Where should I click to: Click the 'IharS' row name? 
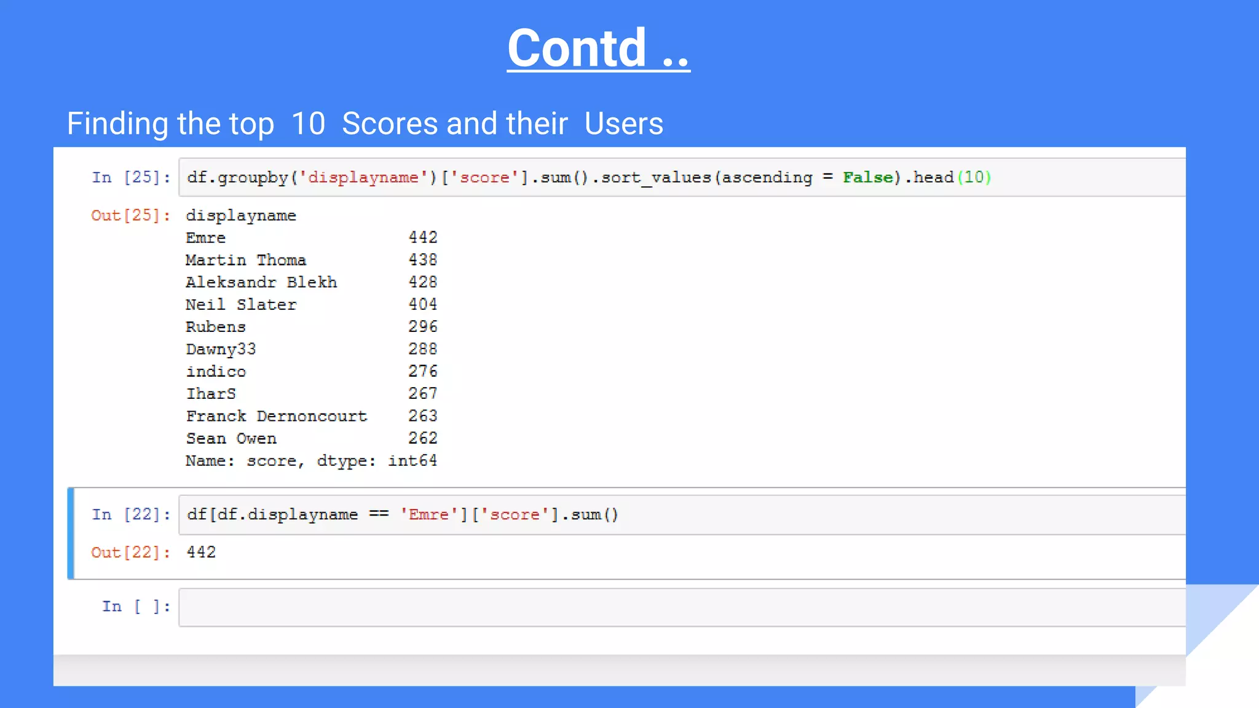click(x=211, y=394)
